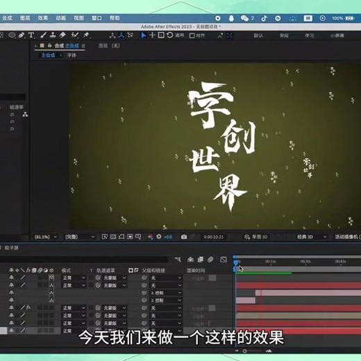Open WeChat from the menu bar
The height and width of the screenshot is (361, 361).
(x=244, y=18)
